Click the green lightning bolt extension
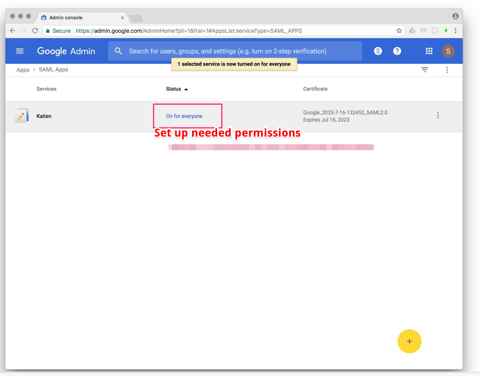The height and width of the screenshot is (376, 480). (x=446, y=31)
